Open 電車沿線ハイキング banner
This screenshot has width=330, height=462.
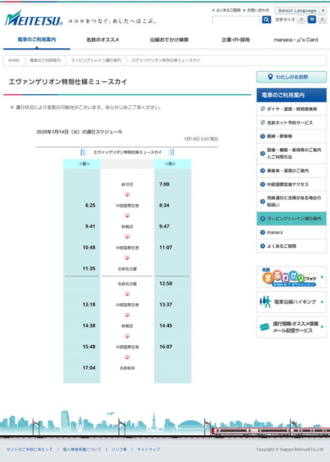291,302
